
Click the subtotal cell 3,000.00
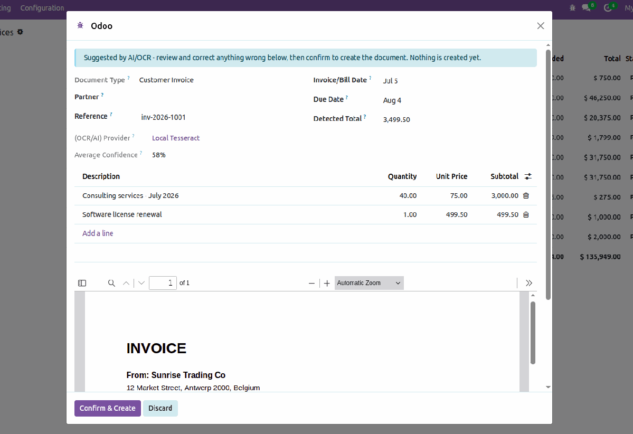pyautogui.click(x=505, y=196)
